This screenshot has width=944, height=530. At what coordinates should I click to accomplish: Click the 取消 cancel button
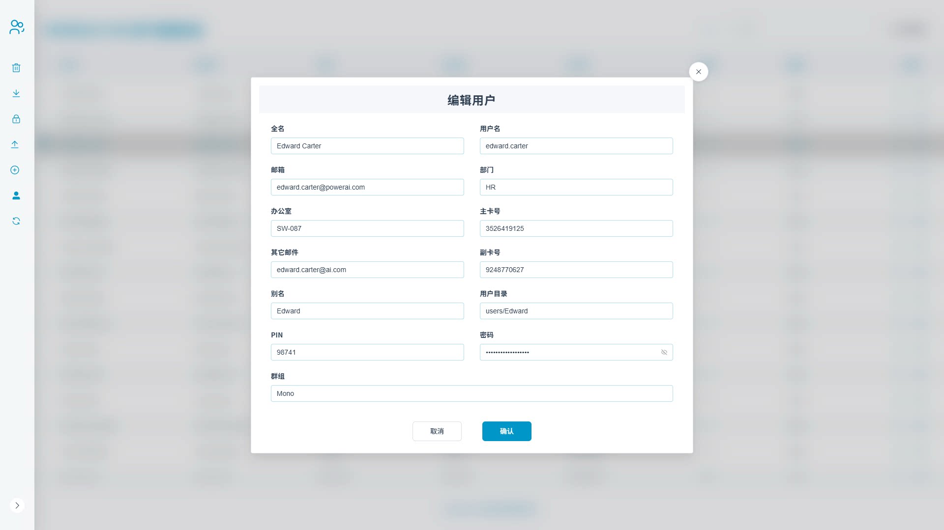click(437, 431)
